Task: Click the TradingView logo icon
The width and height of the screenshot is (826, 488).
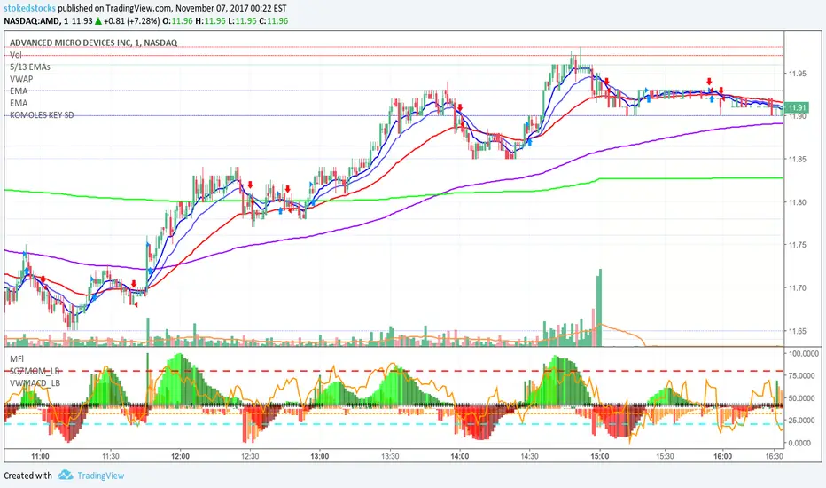Action: pyautogui.click(x=66, y=475)
